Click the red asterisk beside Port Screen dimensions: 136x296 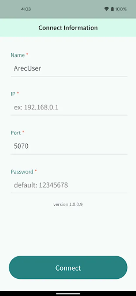tap(23, 132)
